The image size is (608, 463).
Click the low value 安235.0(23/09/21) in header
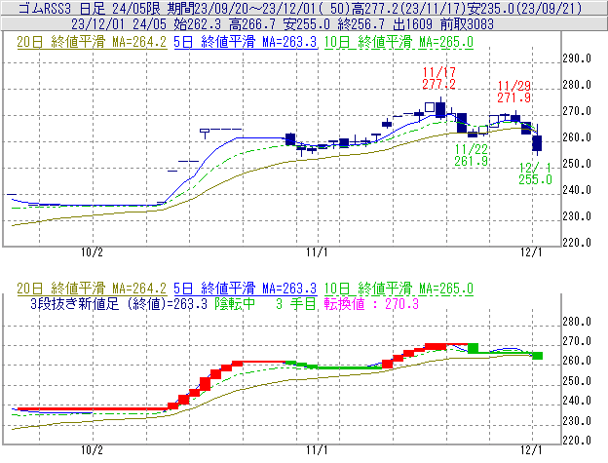tap(524, 8)
